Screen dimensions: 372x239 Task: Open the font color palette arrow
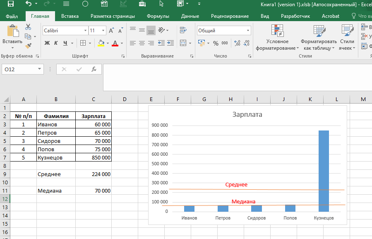pos(122,43)
